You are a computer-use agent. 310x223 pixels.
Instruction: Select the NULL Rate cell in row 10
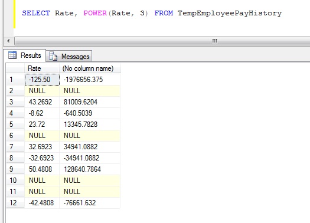(42, 181)
